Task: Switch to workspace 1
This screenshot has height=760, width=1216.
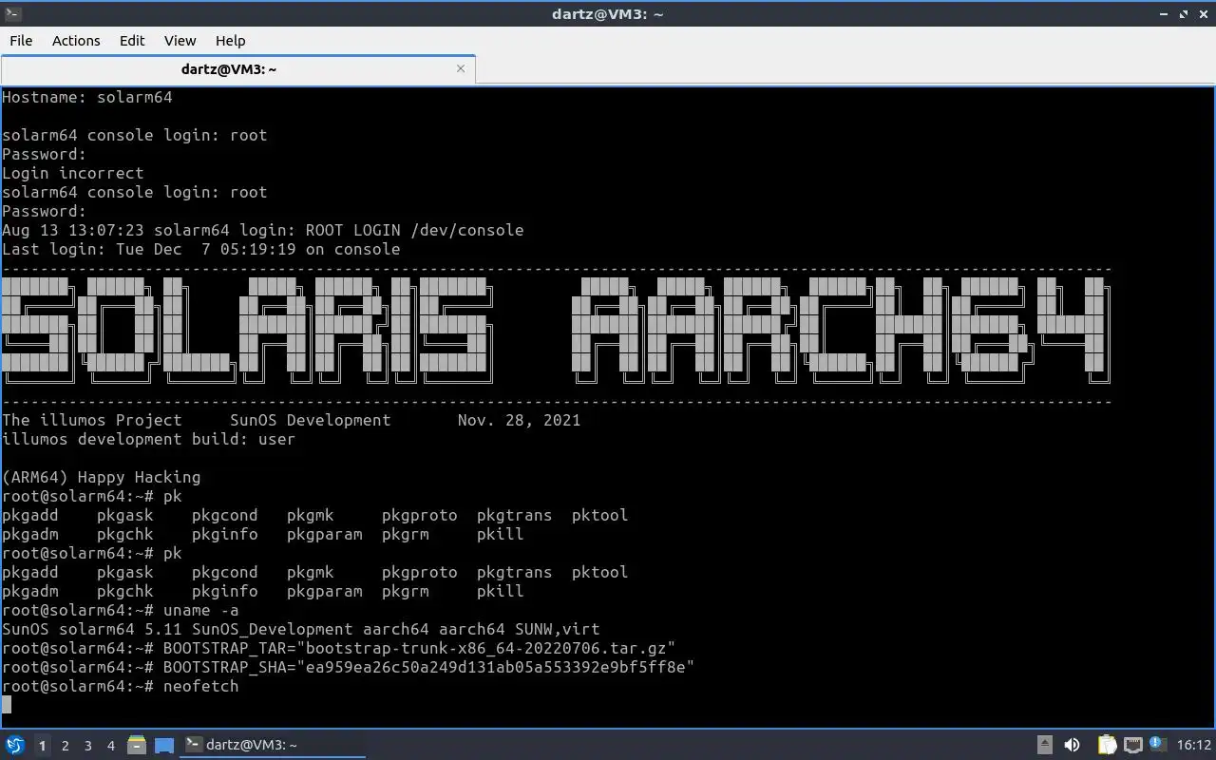Action: (42, 746)
